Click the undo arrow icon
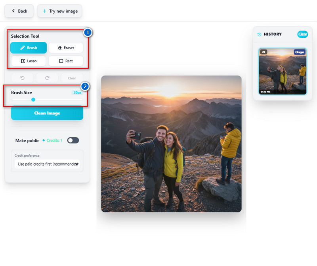The height and width of the screenshot is (266, 317). pyautogui.click(x=23, y=78)
